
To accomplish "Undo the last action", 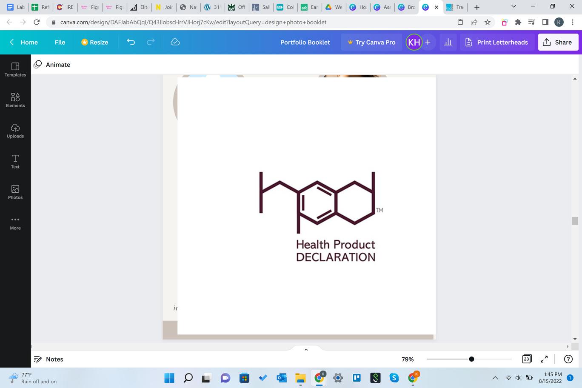I will pos(131,42).
